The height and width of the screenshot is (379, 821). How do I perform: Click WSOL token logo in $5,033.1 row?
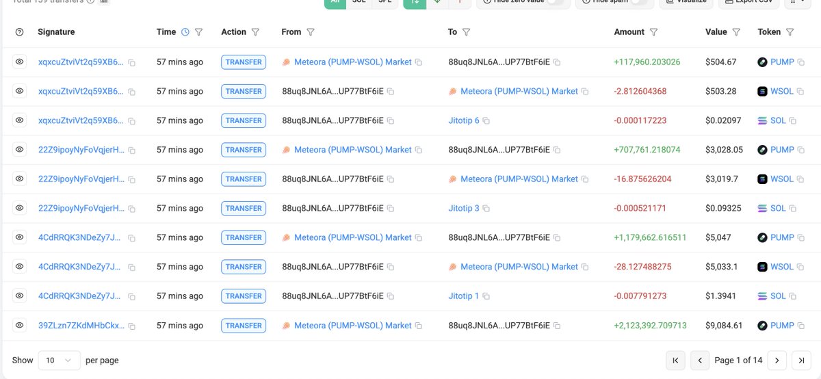(x=763, y=267)
